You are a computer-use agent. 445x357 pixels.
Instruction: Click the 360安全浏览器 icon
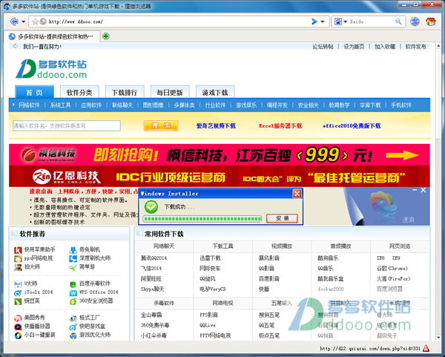pyautogui.click(x=73, y=301)
